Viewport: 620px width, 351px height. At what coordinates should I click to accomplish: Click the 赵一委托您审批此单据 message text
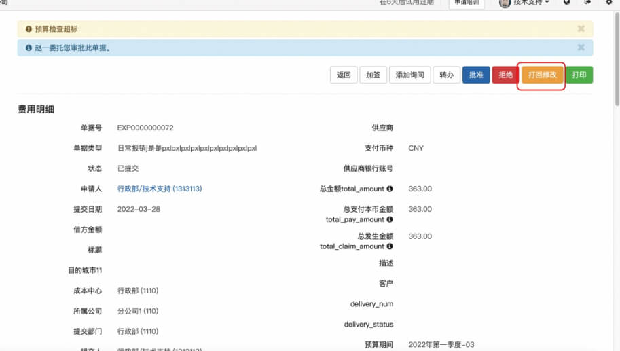(x=73, y=48)
